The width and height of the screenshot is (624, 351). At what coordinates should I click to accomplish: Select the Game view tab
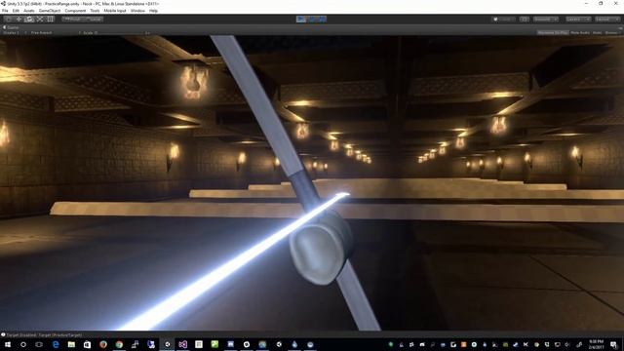[11, 27]
